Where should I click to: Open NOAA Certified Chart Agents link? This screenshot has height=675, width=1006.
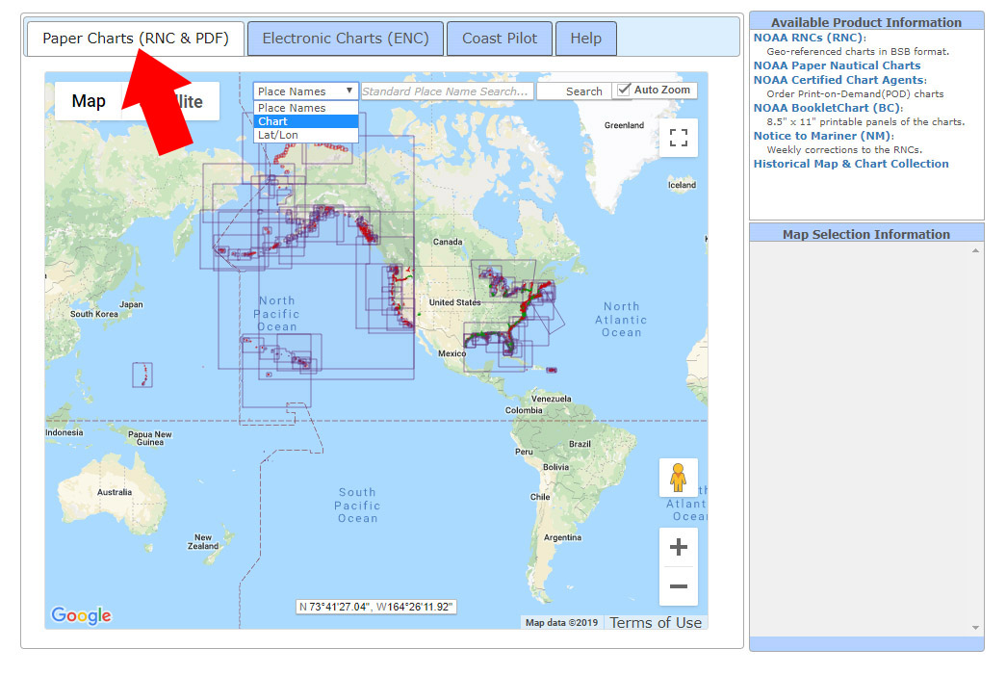[839, 80]
